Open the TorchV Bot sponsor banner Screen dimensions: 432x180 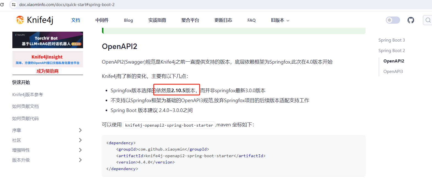(x=48, y=40)
